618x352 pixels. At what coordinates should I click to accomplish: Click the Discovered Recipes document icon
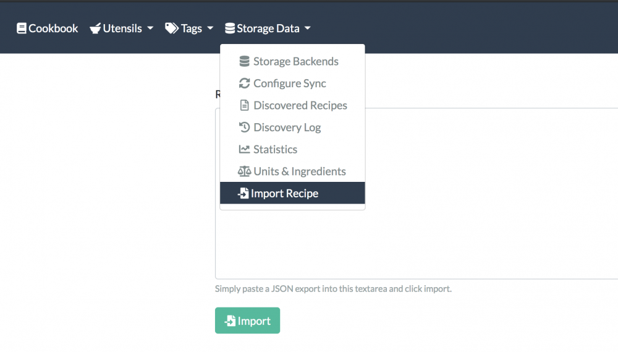click(244, 105)
